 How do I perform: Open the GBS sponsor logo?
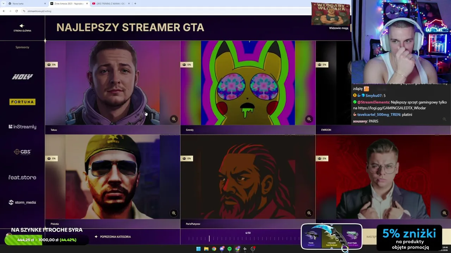click(x=22, y=152)
